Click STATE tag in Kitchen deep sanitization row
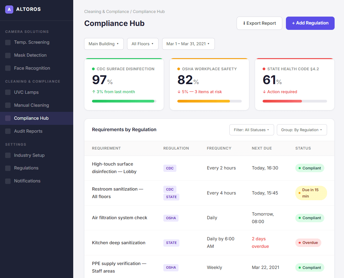 coord(171,243)
